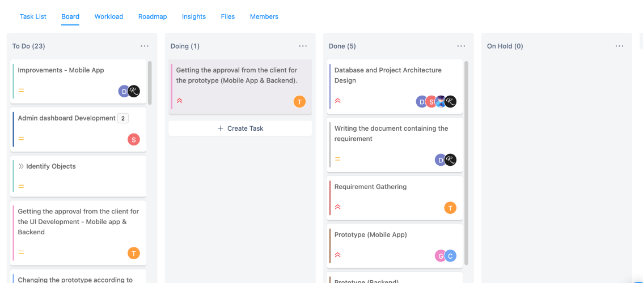Click the Done column vertical scrollbar

466,163
